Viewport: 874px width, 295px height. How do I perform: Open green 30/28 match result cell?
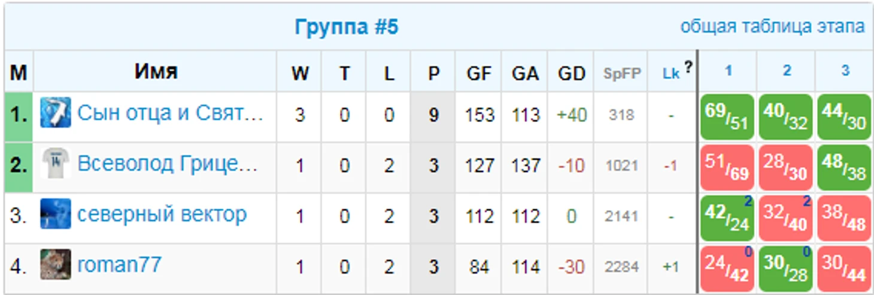coord(786,268)
